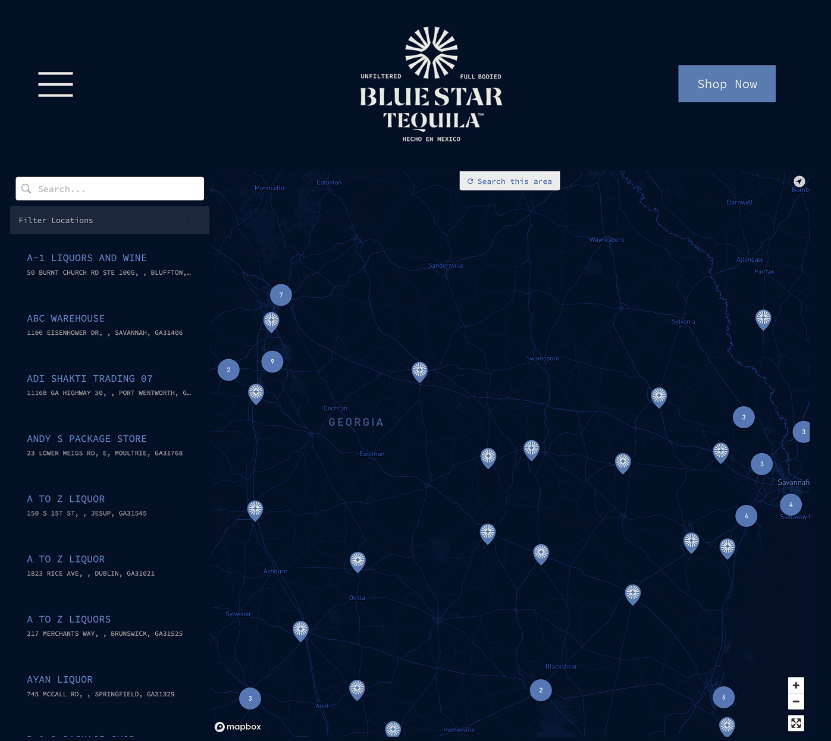The height and width of the screenshot is (741, 831).
Task: Zoom out using the map minus icon
Action: [796, 702]
